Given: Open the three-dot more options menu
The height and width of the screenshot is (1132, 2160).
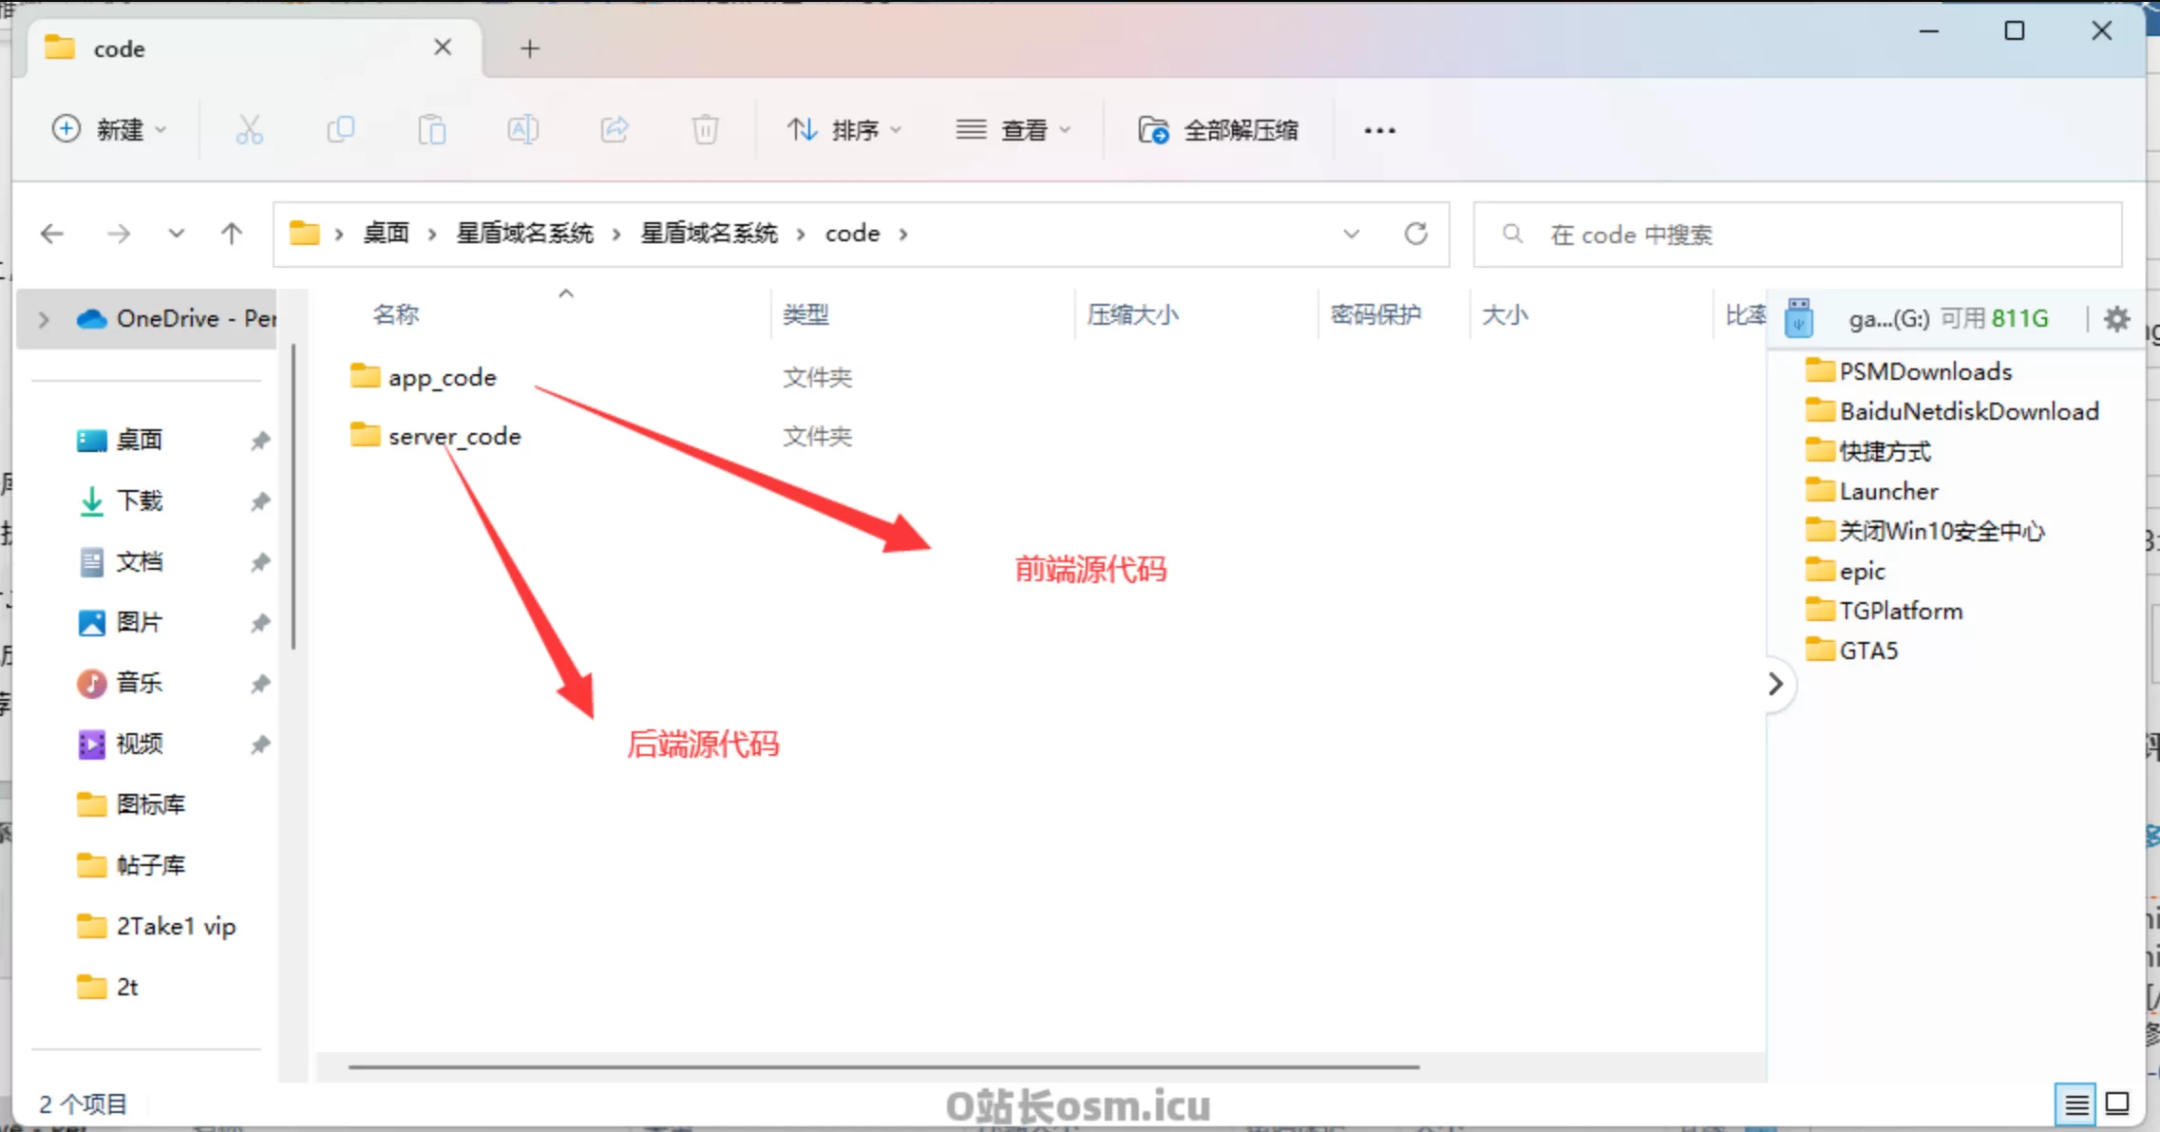Looking at the screenshot, I should point(1379,130).
